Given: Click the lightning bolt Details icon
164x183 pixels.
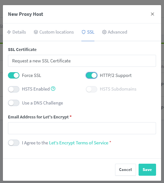Looking at the screenshot, I should pyautogui.click(x=9, y=32).
